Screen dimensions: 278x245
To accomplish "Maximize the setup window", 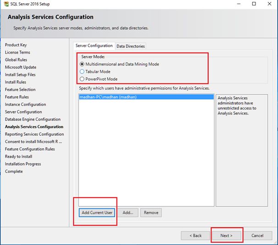I will [254, 4].
